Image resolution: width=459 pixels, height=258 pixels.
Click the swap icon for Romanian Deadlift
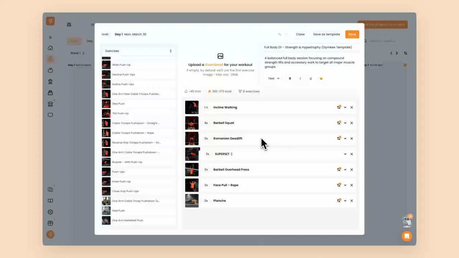(339, 138)
